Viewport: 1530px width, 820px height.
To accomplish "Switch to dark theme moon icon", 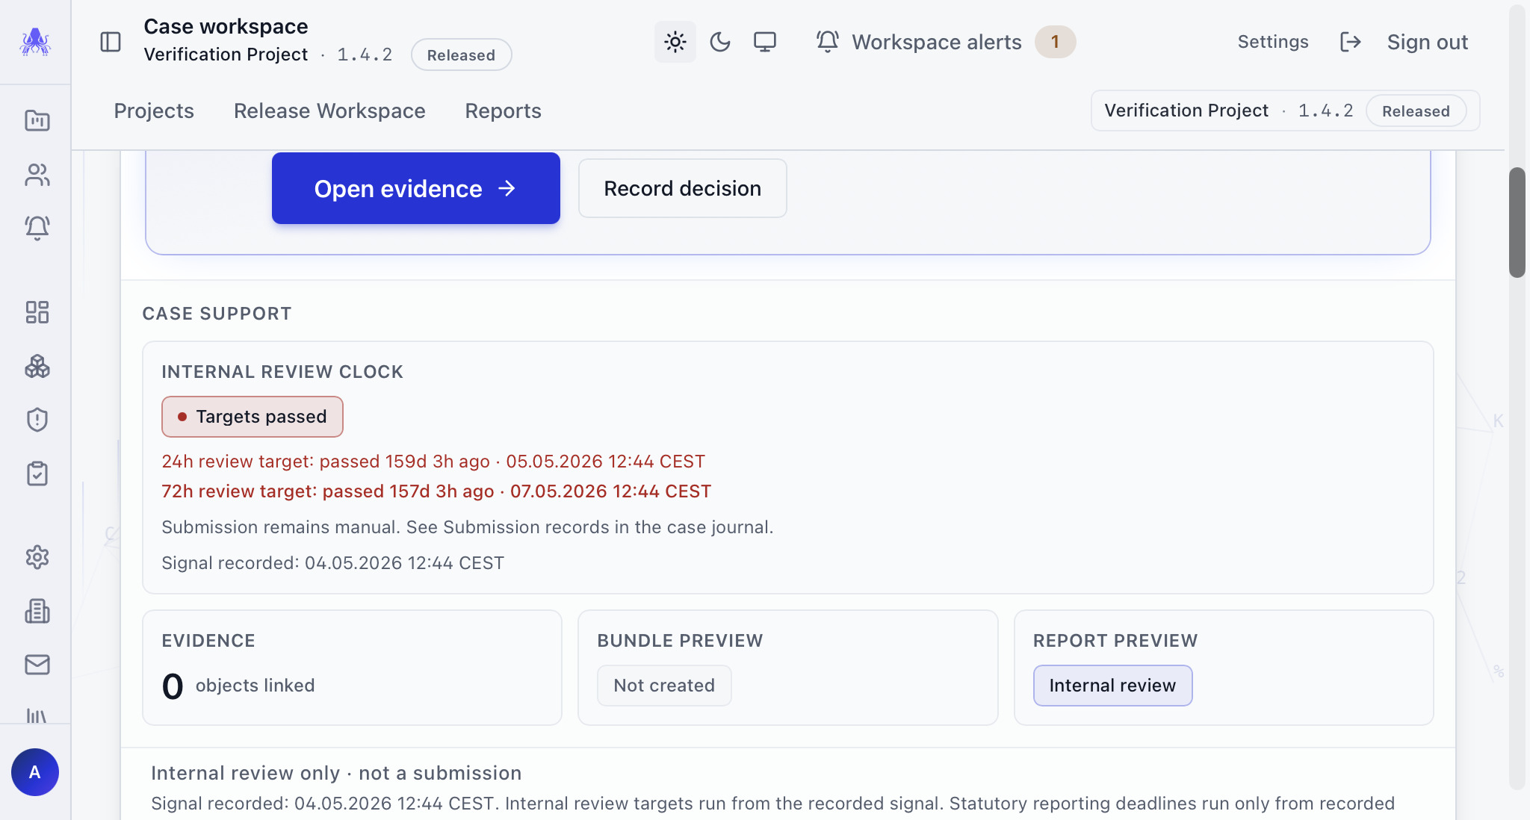I will [720, 42].
